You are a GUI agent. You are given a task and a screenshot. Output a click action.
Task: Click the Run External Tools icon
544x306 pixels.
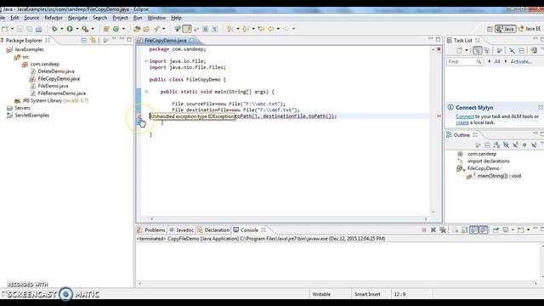(85, 29)
